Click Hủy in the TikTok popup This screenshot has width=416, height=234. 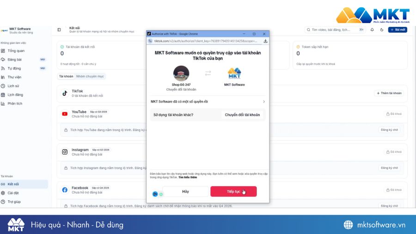185,191
